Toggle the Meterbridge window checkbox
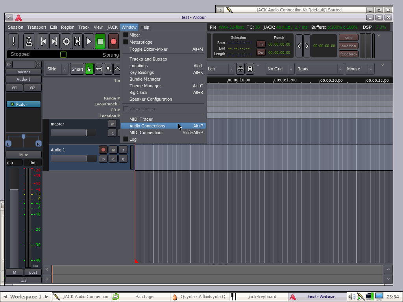The image size is (403, 302). (x=126, y=42)
